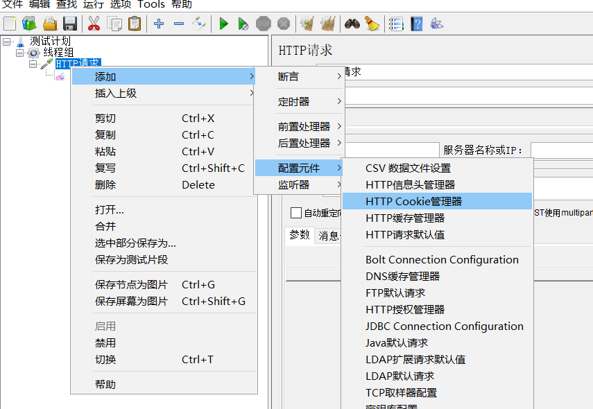
Task: Open the 选项 menu in menu bar
Action: 120,5
